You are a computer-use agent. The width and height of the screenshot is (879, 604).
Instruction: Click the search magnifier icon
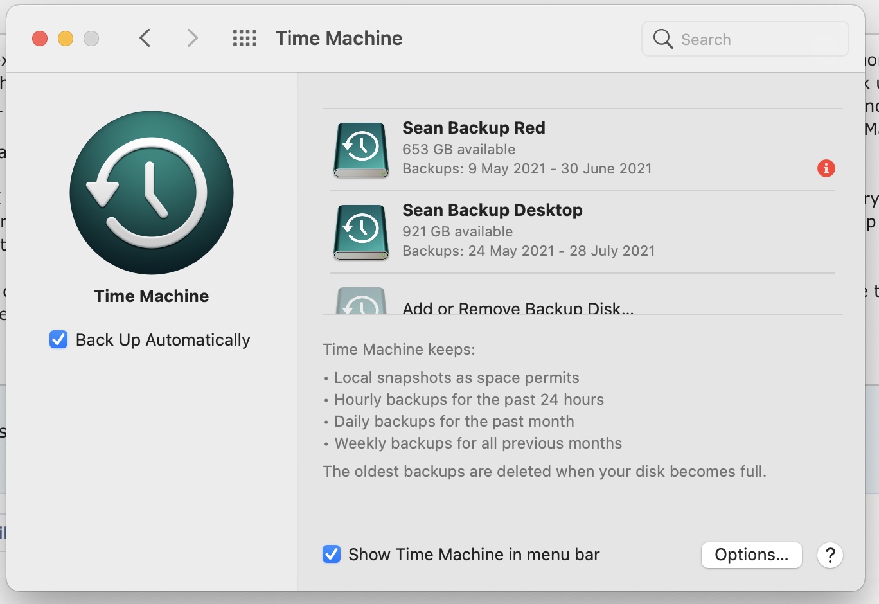662,39
